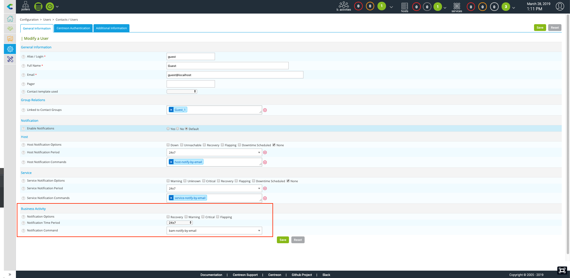Click the user profile icon
The image size is (570, 278).
(x=560, y=6)
